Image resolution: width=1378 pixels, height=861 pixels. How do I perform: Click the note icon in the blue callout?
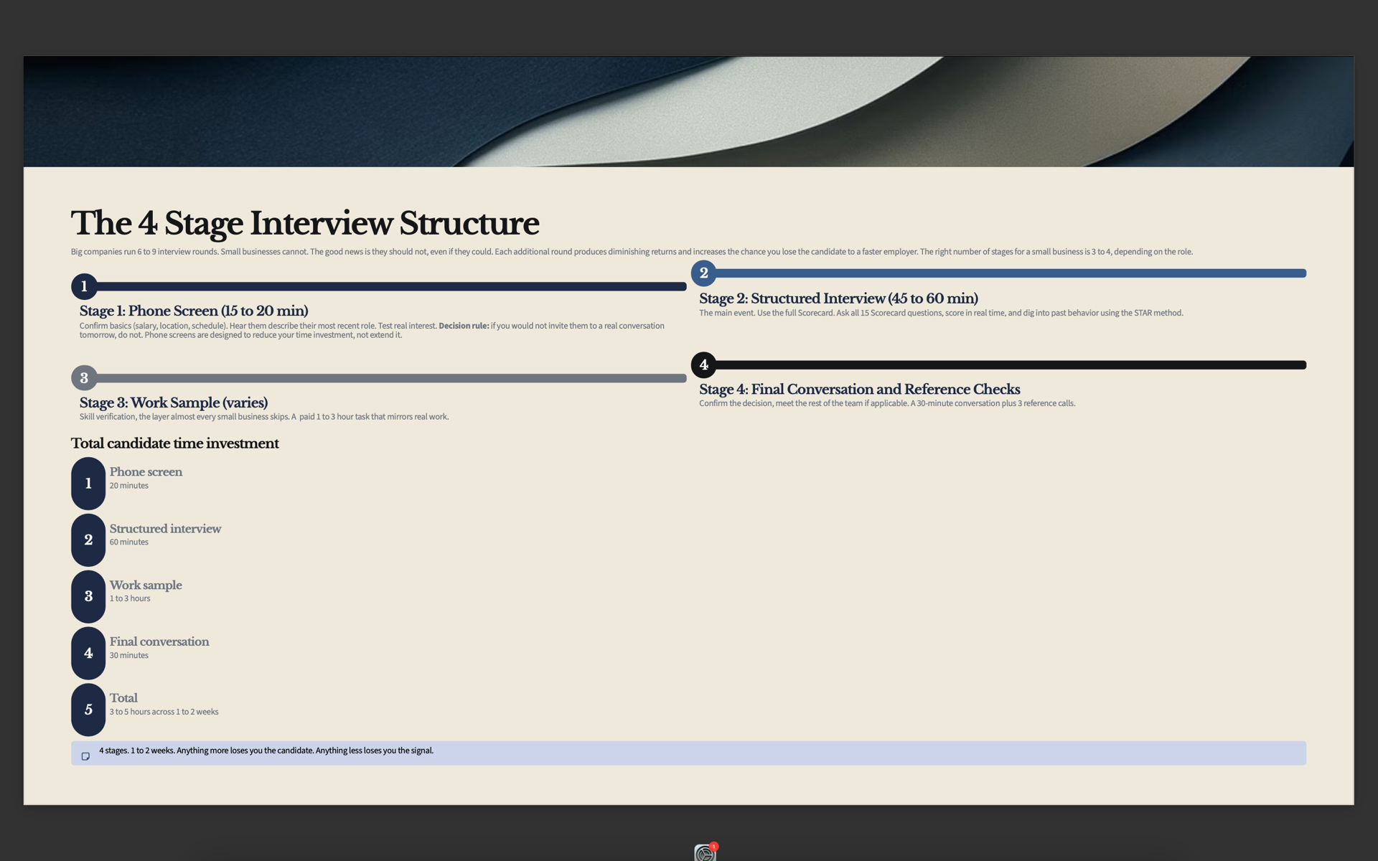pos(85,756)
